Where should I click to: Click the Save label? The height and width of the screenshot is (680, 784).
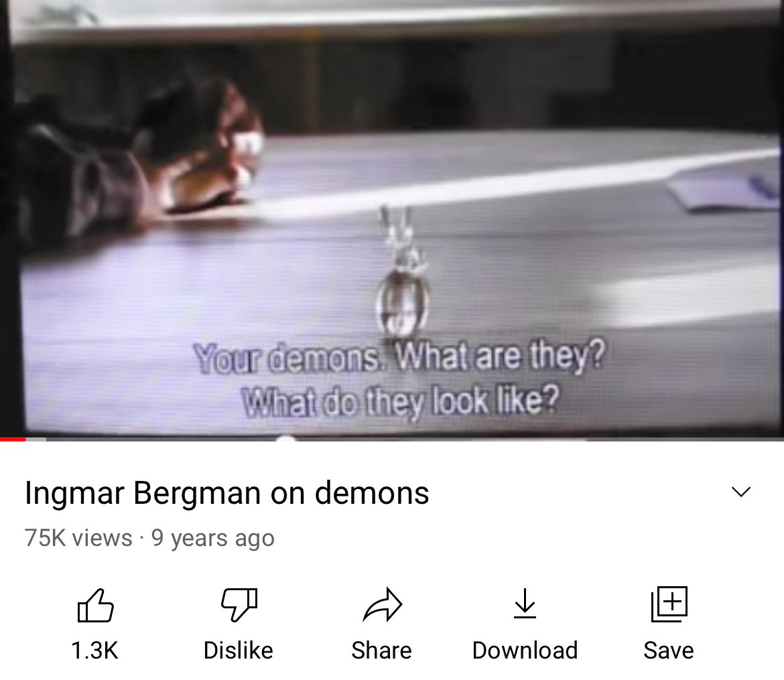pyautogui.click(x=669, y=651)
